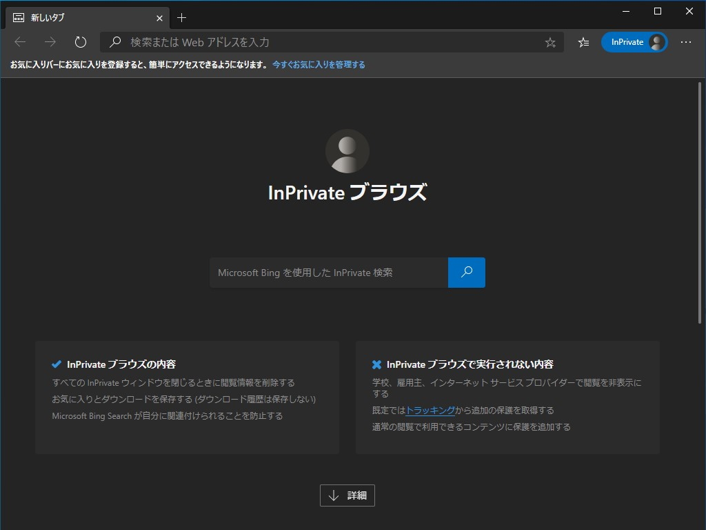706x530 pixels.
Task: Open the browser menu with three dots
Action: (686, 41)
